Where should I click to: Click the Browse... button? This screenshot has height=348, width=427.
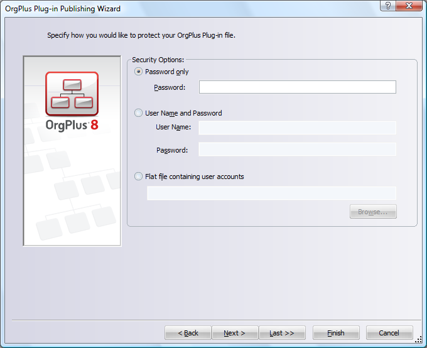[373, 212]
